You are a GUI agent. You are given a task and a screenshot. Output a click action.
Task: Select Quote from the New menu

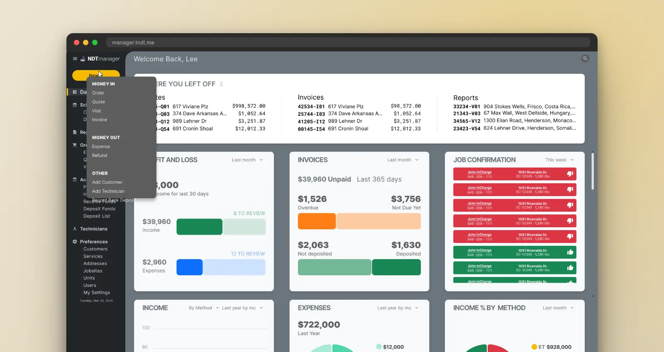98,102
